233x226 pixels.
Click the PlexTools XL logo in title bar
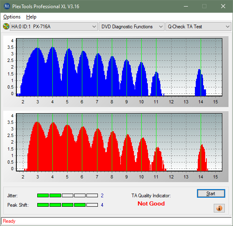tap(7, 6)
